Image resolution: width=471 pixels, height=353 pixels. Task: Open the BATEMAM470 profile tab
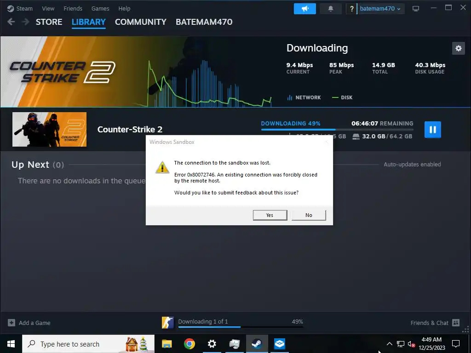[204, 22]
